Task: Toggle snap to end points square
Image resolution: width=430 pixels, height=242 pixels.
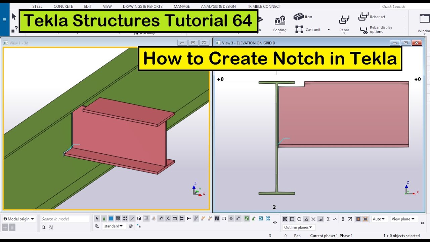Action: [x=292, y=219]
